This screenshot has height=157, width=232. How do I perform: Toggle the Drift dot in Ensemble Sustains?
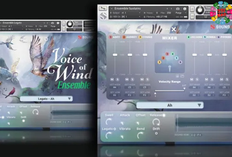pos(156,133)
